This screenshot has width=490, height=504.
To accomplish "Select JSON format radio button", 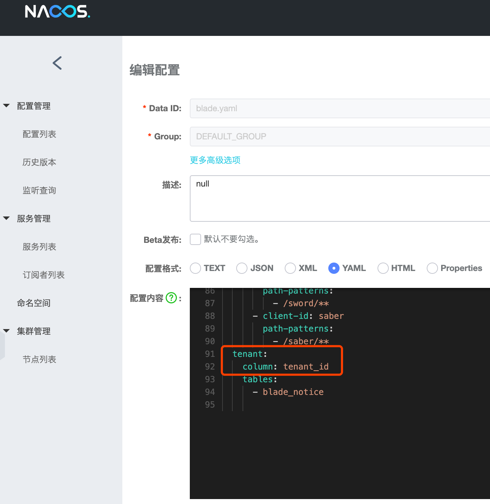I will 242,268.
